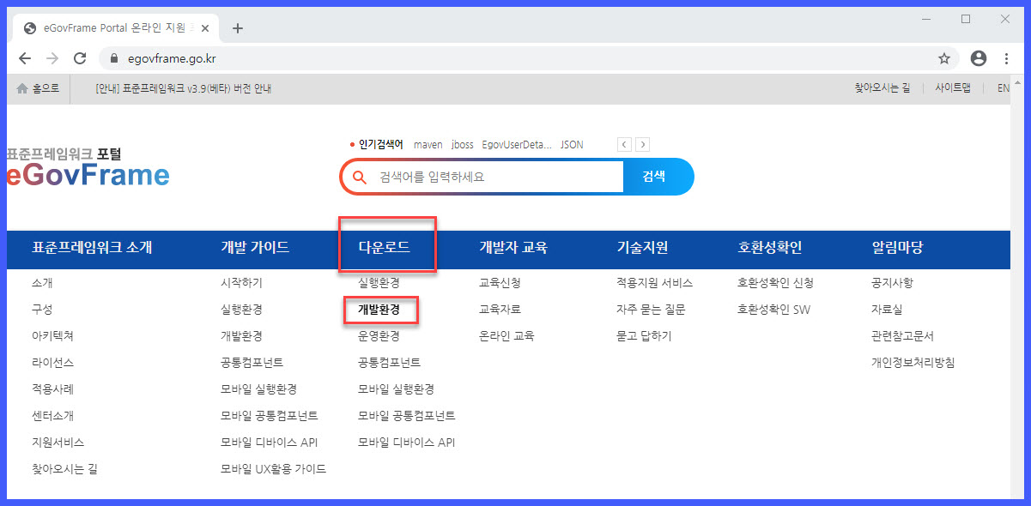Viewport: 1031px width, 506px height.
Task: Open 공지사항 under 알림마당
Action: click(892, 282)
